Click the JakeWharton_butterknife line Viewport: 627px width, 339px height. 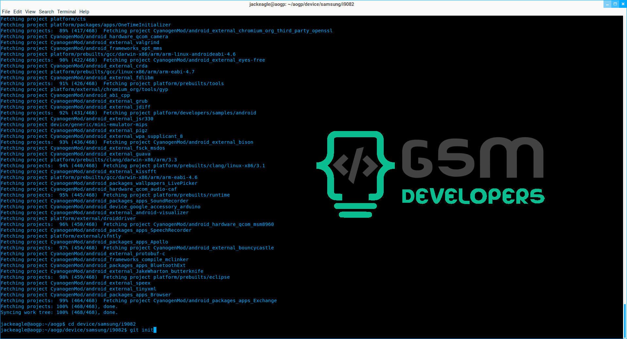(102, 271)
